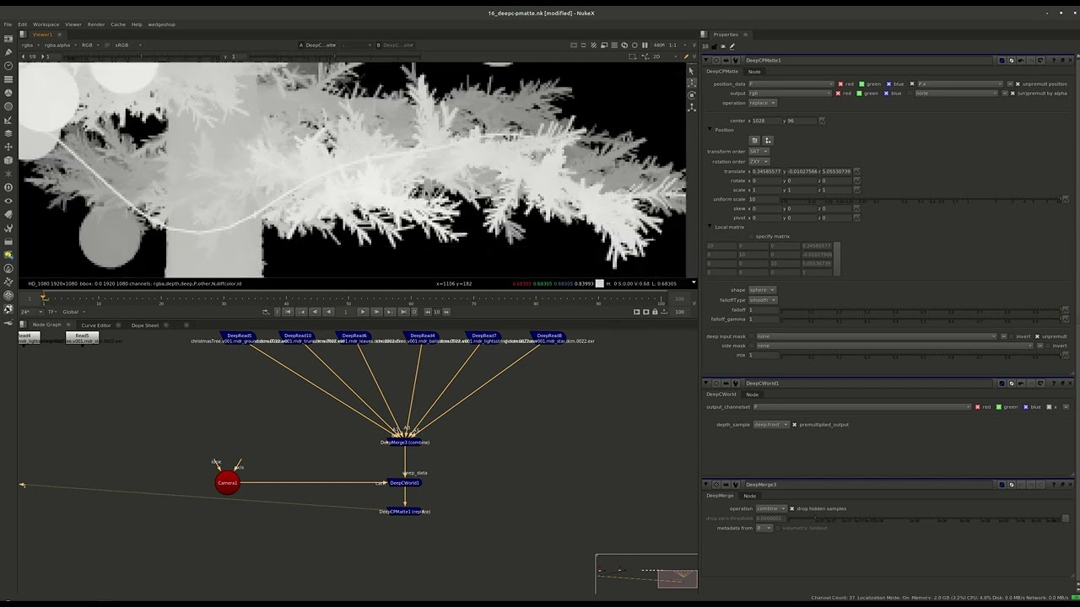Play the viewer backward
1080x607 pixels.
pyautogui.click(x=328, y=311)
